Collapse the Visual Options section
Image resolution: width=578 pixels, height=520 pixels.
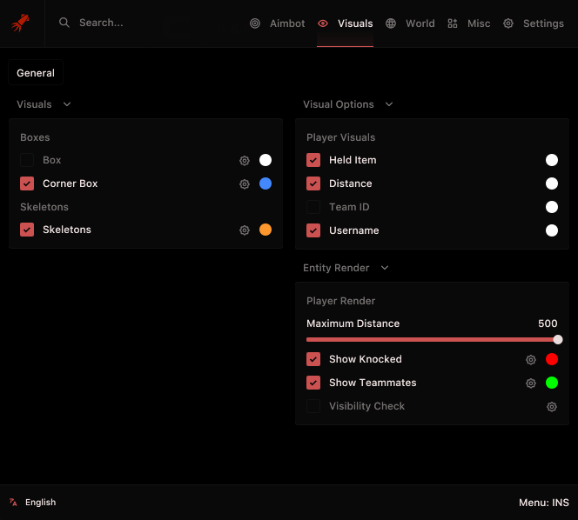pyautogui.click(x=389, y=104)
